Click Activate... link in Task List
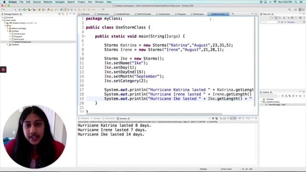This screenshot has width=306, height=172. [x=291, y=22]
